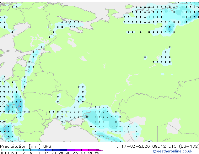Open the weatheronline.co.uk copyright link

(x=173, y=151)
